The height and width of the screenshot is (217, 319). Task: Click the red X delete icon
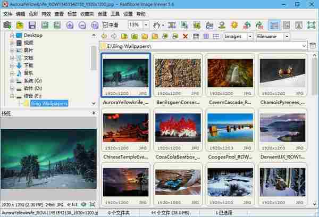tap(185, 36)
